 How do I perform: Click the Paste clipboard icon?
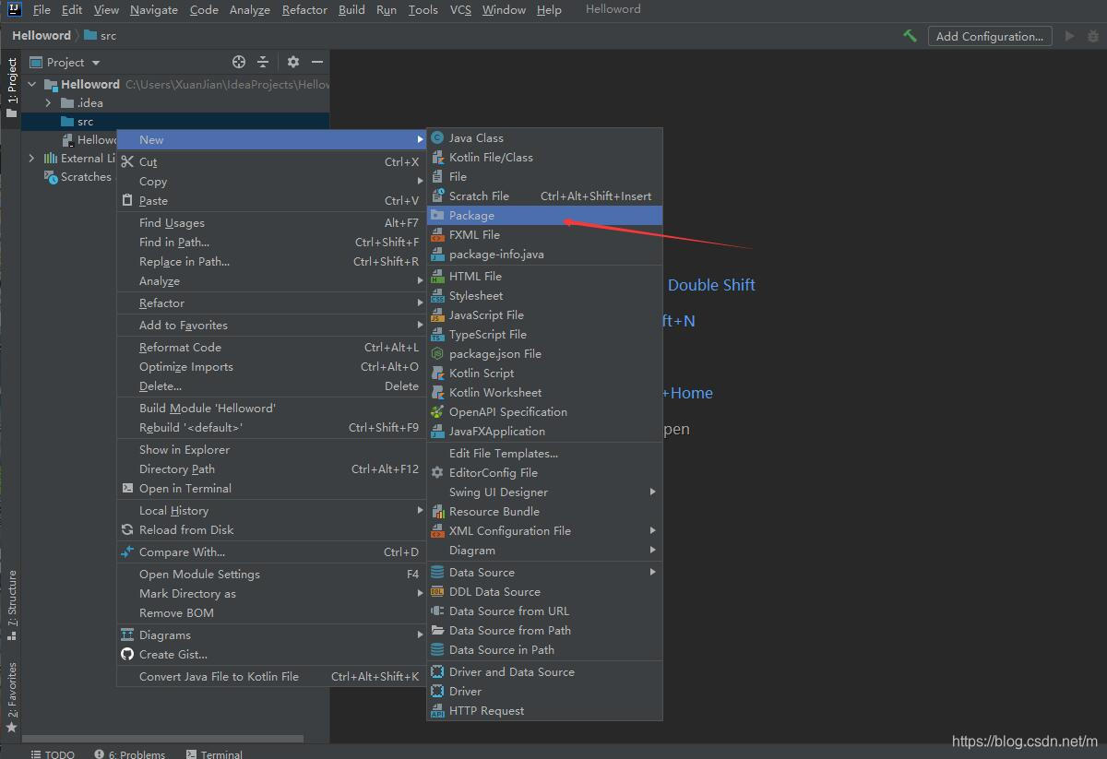[127, 201]
